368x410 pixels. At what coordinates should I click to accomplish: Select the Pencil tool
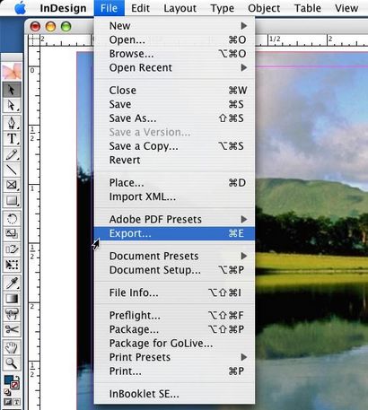(12, 154)
